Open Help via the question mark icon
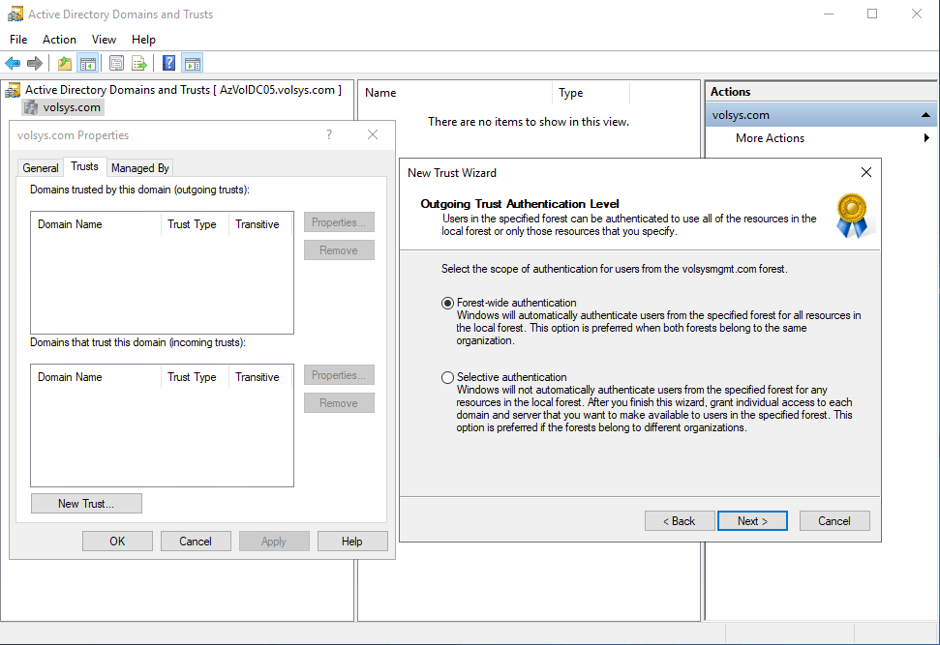The height and width of the screenshot is (645, 940). [168, 64]
